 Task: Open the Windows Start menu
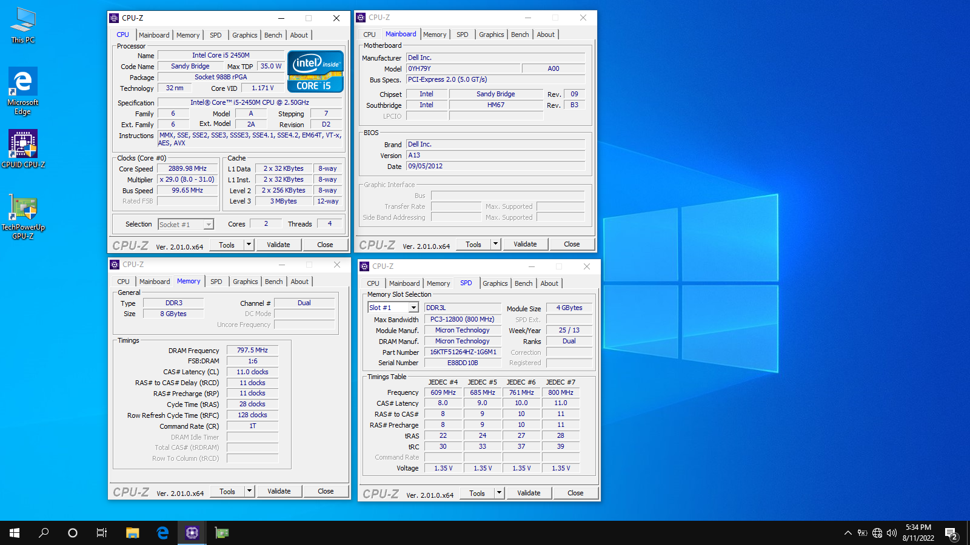click(x=15, y=533)
